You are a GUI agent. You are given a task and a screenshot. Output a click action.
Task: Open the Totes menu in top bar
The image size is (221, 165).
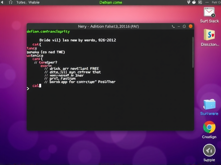pyautogui.click(x=21, y=2)
